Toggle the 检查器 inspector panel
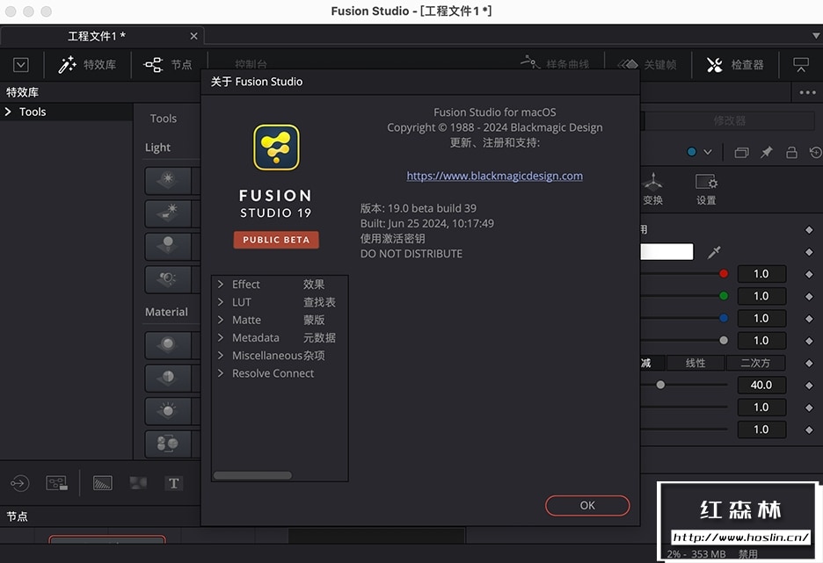The image size is (823, 563). [x=735, y=64]
